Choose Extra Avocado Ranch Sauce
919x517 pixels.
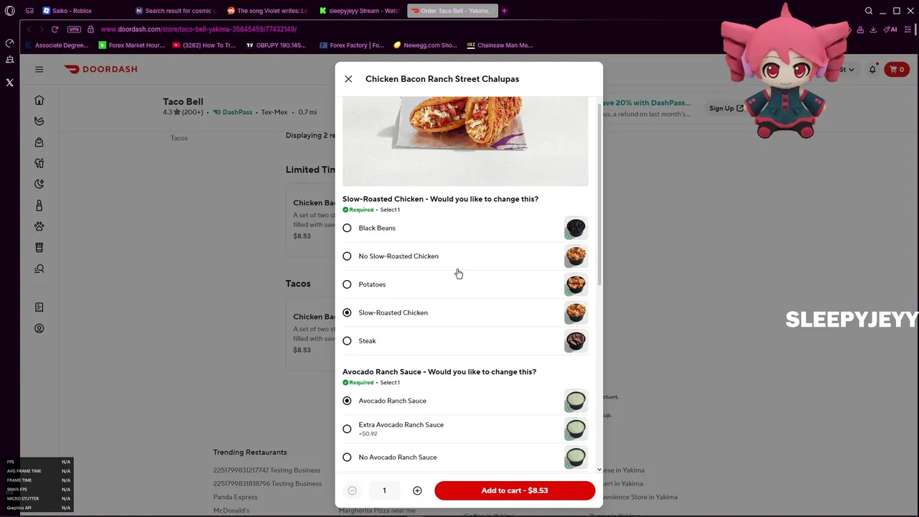point(465,429)
